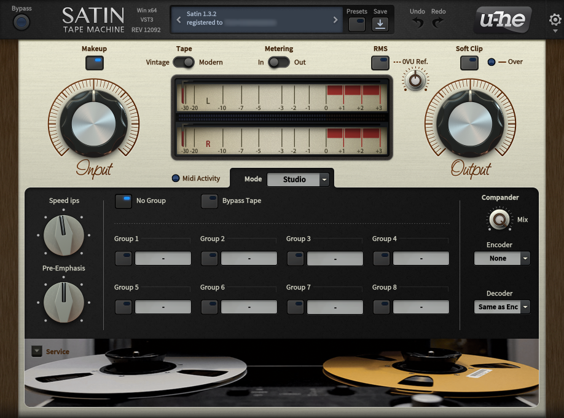Click the REV 12092 version text
564x418 pixels.
(x=146, y=30)
